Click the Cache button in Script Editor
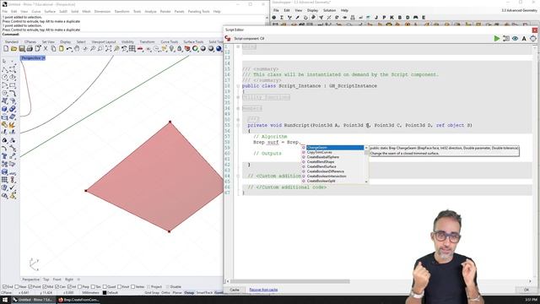Viewport: 540px width, 304px height. (x=235, y=290)
